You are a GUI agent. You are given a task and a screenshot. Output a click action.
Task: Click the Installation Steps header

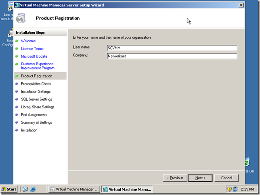[30, 33]
